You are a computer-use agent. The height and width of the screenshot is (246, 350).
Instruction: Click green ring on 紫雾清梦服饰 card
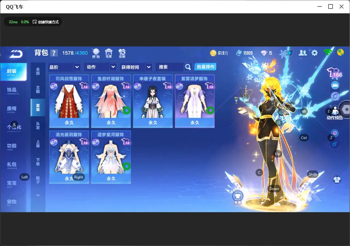210,110
